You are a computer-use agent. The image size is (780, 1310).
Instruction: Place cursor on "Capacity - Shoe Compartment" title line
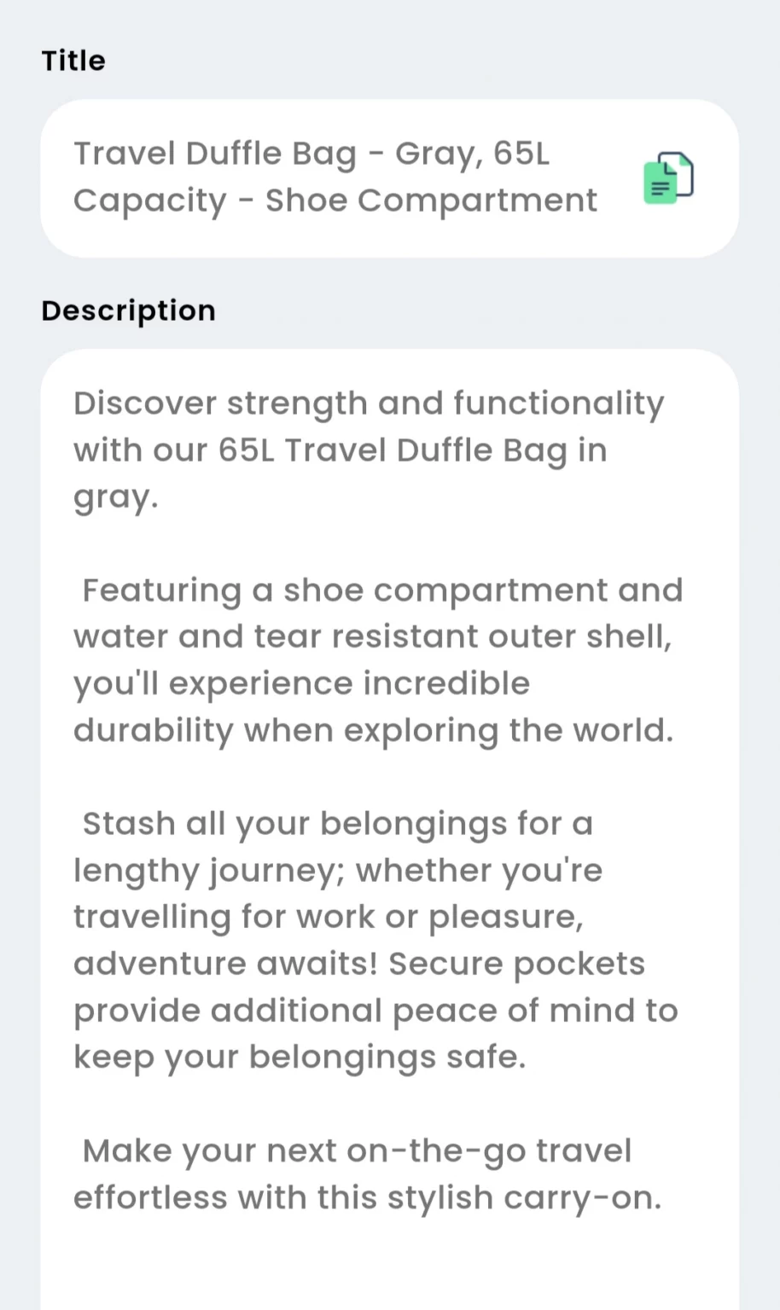pos(335,201)
